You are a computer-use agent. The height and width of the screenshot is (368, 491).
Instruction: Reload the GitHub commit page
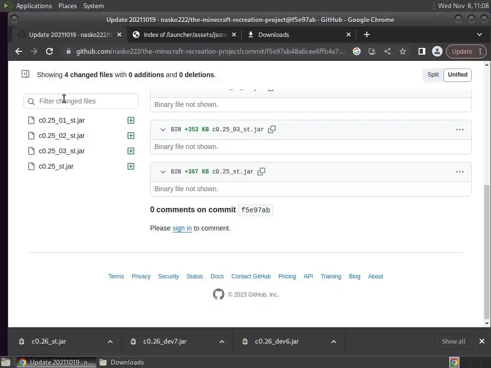(x=49, y=51)
